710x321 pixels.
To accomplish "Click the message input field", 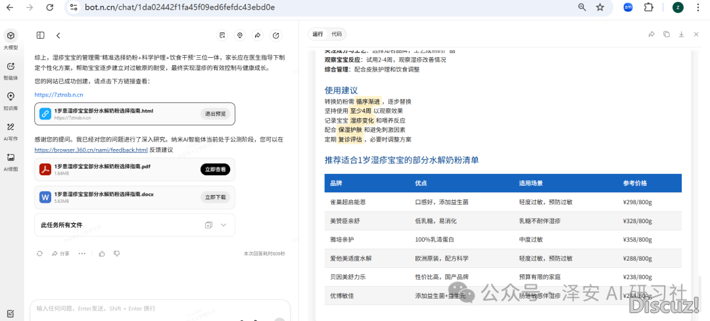I will pos(160,309).
